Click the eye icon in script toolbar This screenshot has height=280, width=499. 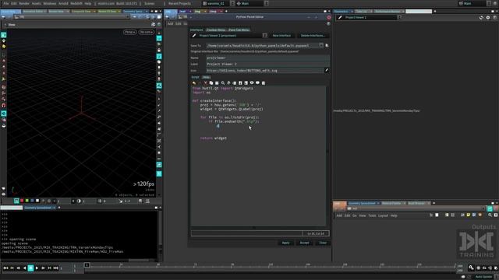click(x=252, y=83)
